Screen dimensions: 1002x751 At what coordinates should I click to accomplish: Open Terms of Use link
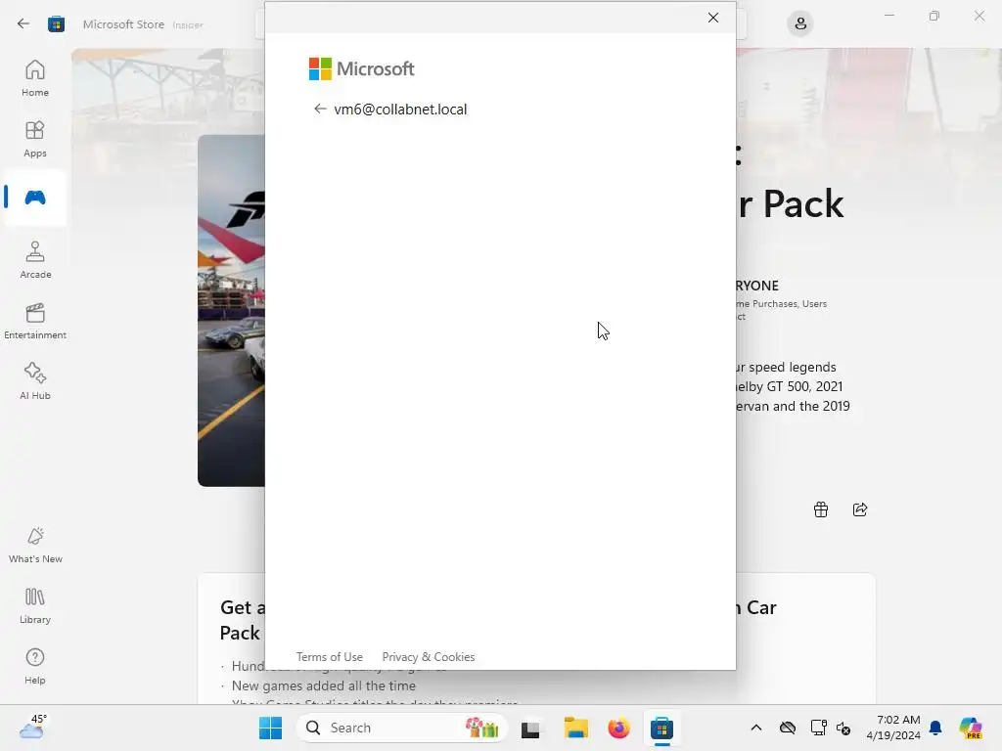click(329, 656)
